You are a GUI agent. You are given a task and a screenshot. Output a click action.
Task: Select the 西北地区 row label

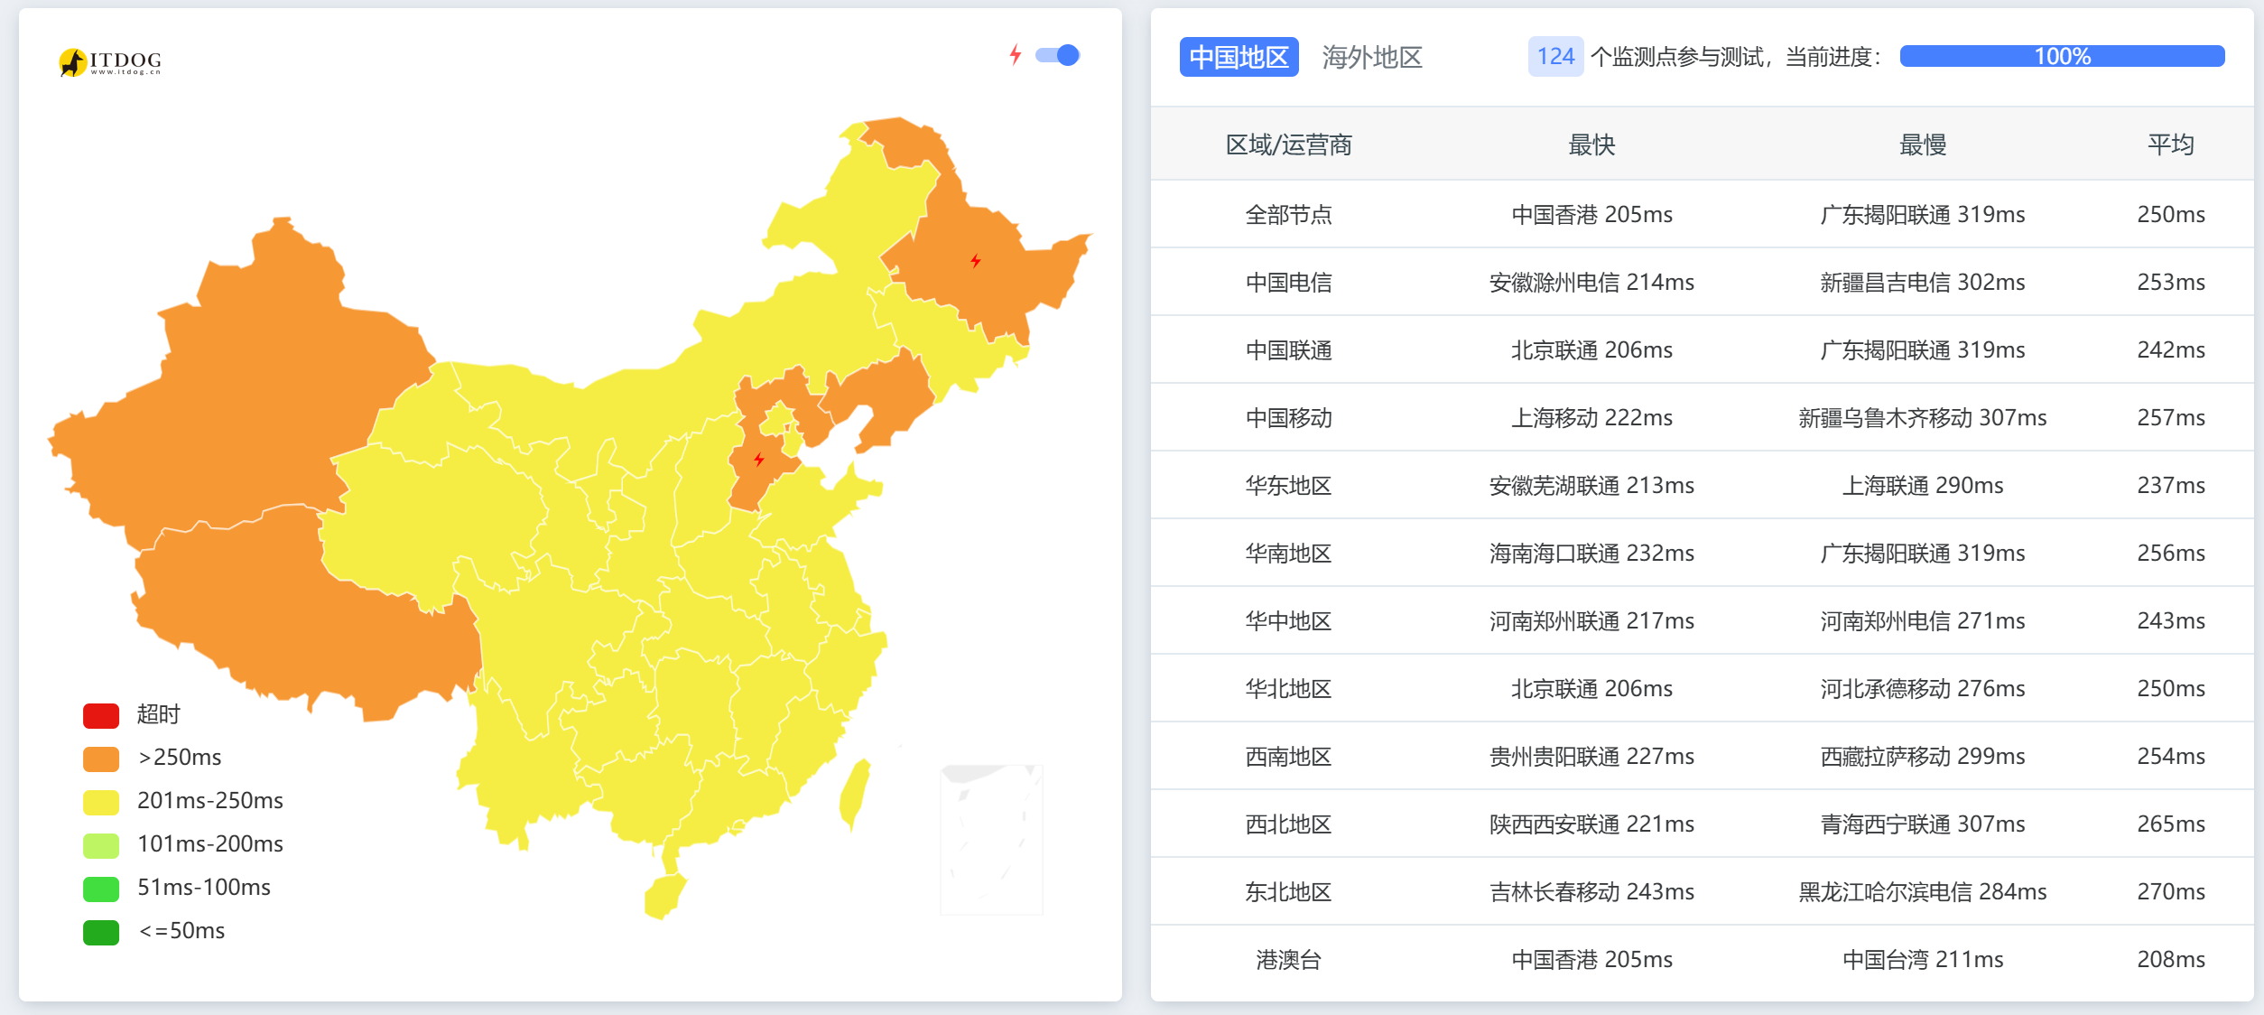[1288, 824]
